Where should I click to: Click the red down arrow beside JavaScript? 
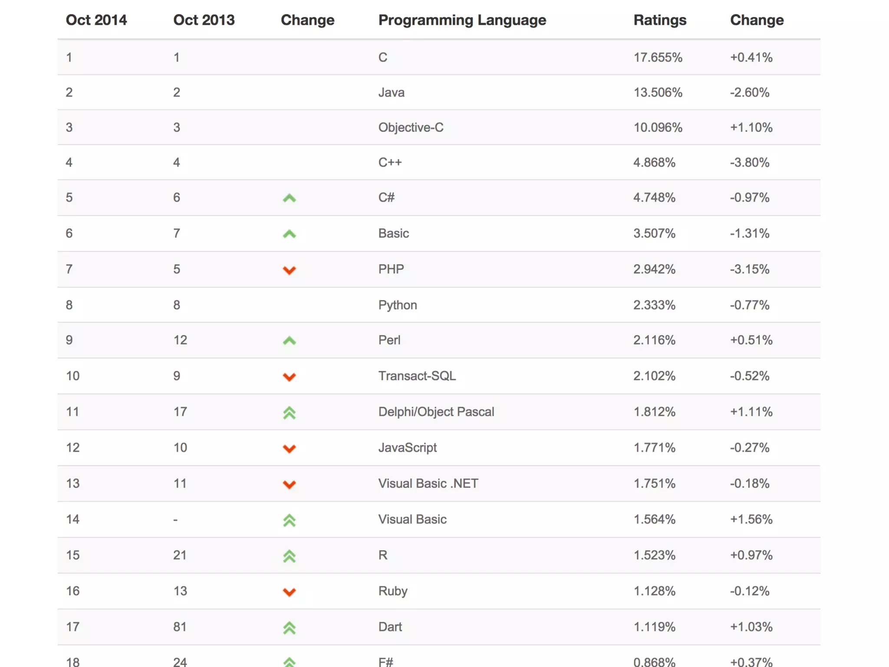point(289,449)
